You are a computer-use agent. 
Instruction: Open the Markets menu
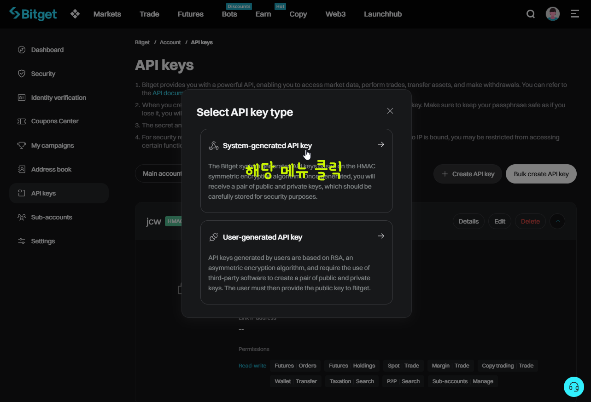tap(107, 14)
